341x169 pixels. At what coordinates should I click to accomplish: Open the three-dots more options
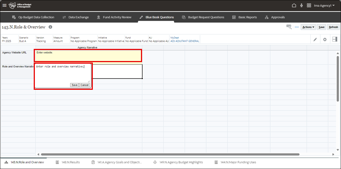tap(297, 27)
